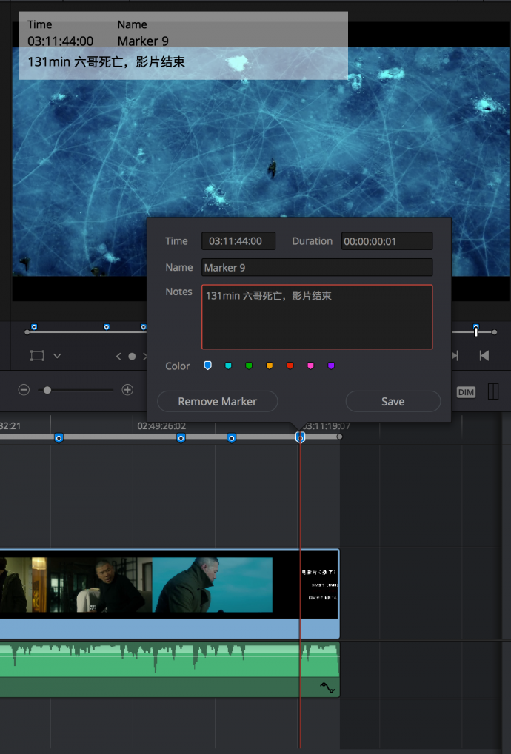511x754 pixels.
Task: Click the Color label in marker dialog
Action: coord(178,366)
